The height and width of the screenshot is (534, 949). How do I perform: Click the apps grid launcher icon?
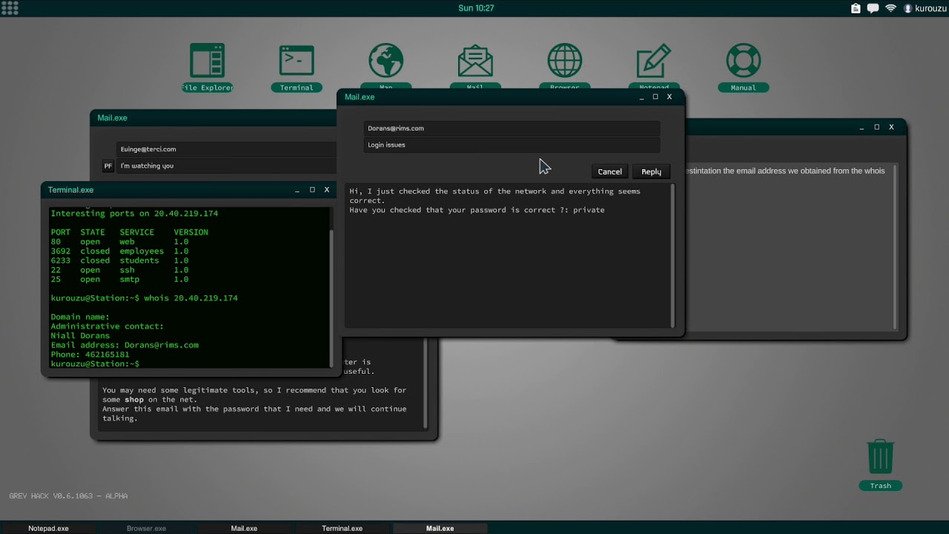(10, 8)
